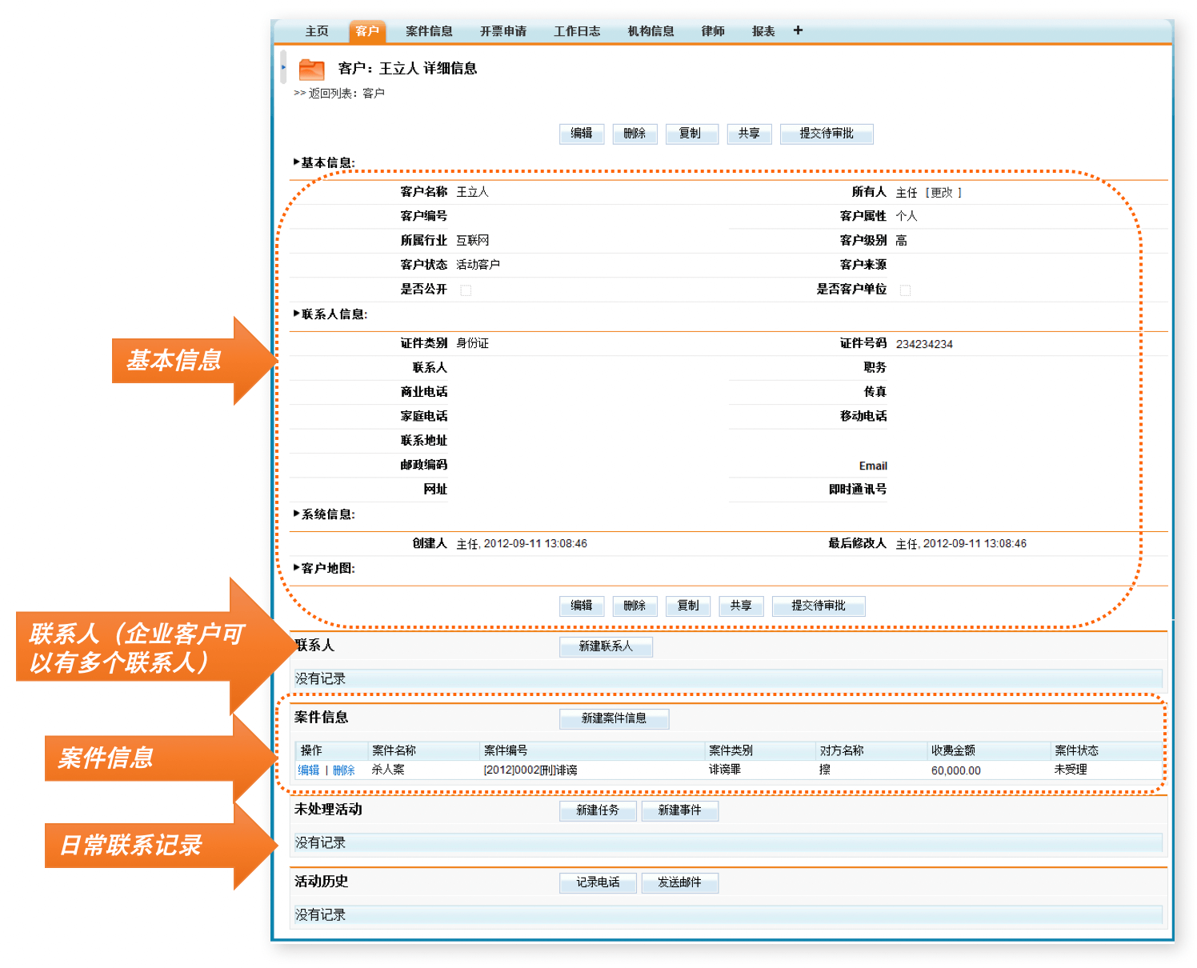Select the 活动客户 status value
The image size is (1197, 968).
click(478, 265)
